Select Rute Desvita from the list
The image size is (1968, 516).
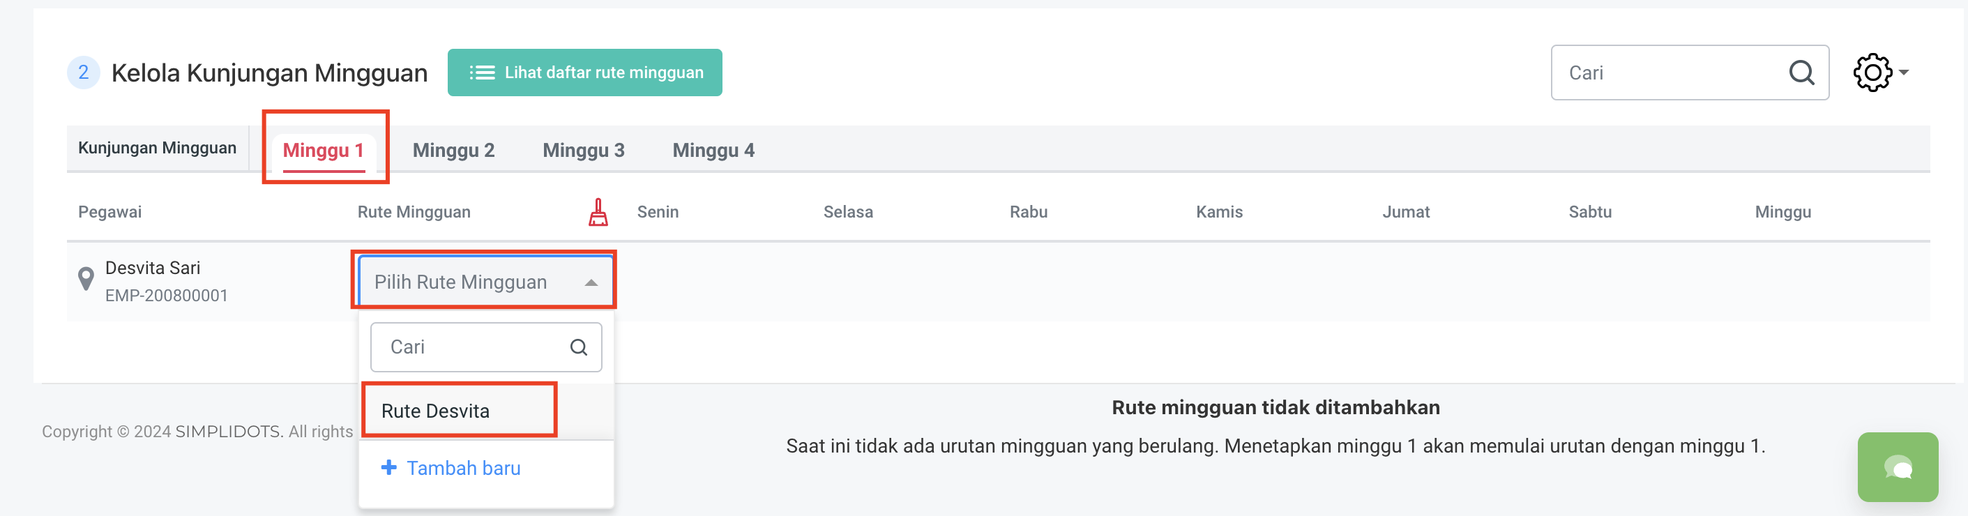point(435,411)
